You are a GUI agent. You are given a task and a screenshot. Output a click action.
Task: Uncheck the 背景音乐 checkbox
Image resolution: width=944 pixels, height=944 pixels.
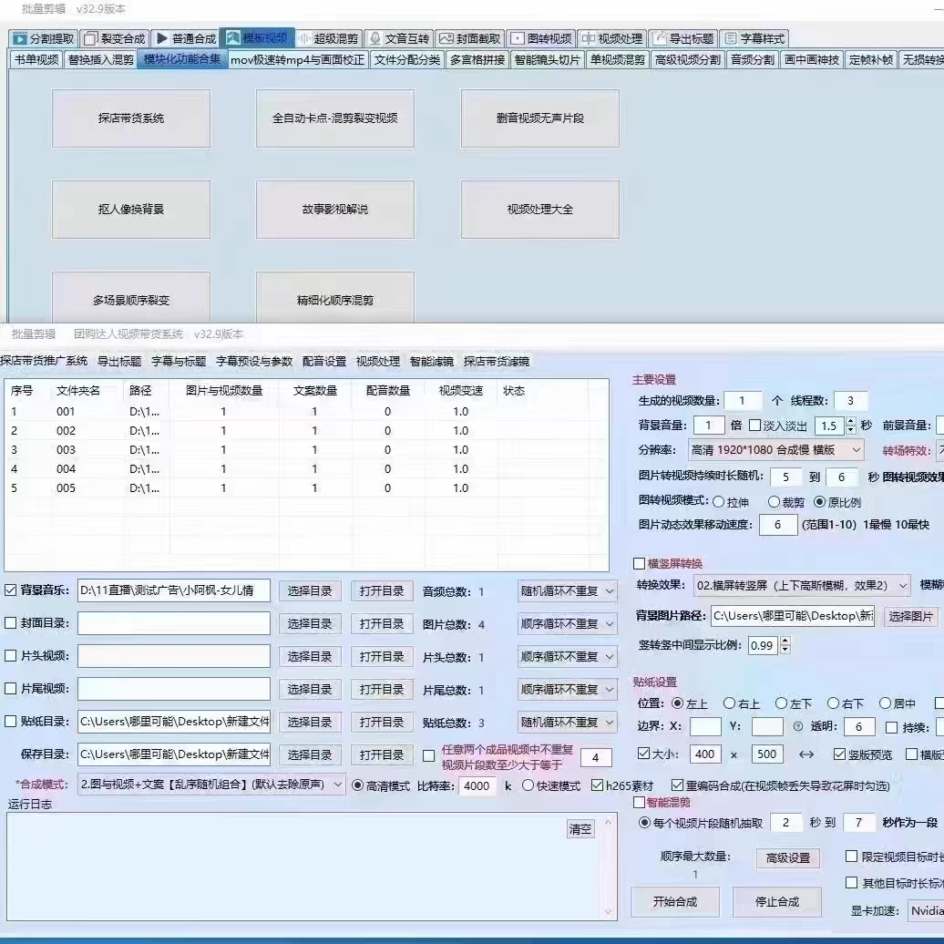coord(10,590)
